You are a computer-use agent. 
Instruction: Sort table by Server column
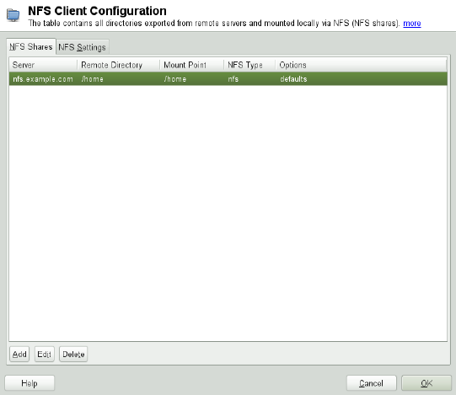43,65
